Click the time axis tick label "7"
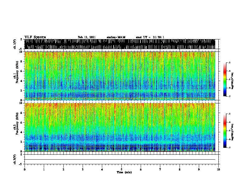 point(160,170)
